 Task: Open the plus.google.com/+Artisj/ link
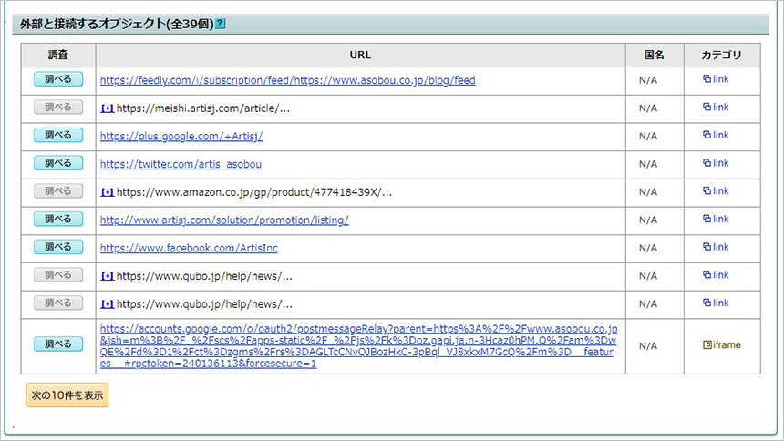pos(181,137)
